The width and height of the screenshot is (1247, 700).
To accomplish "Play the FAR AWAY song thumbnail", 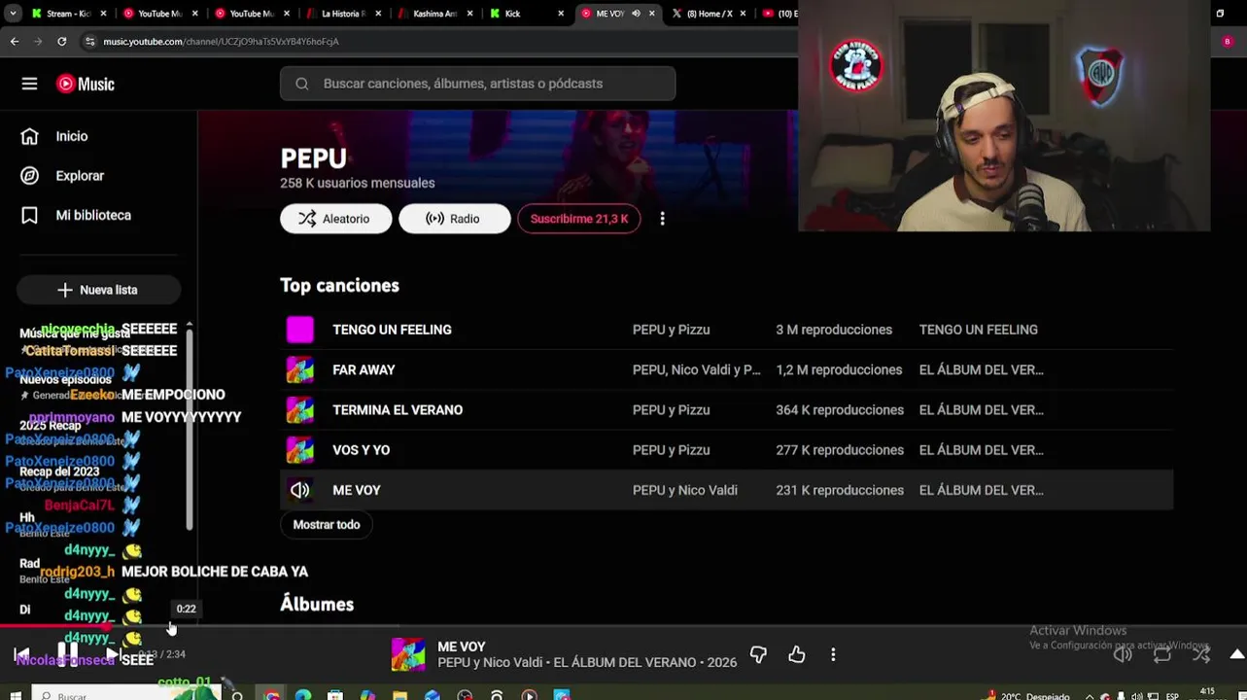I will tap(300, 369).
